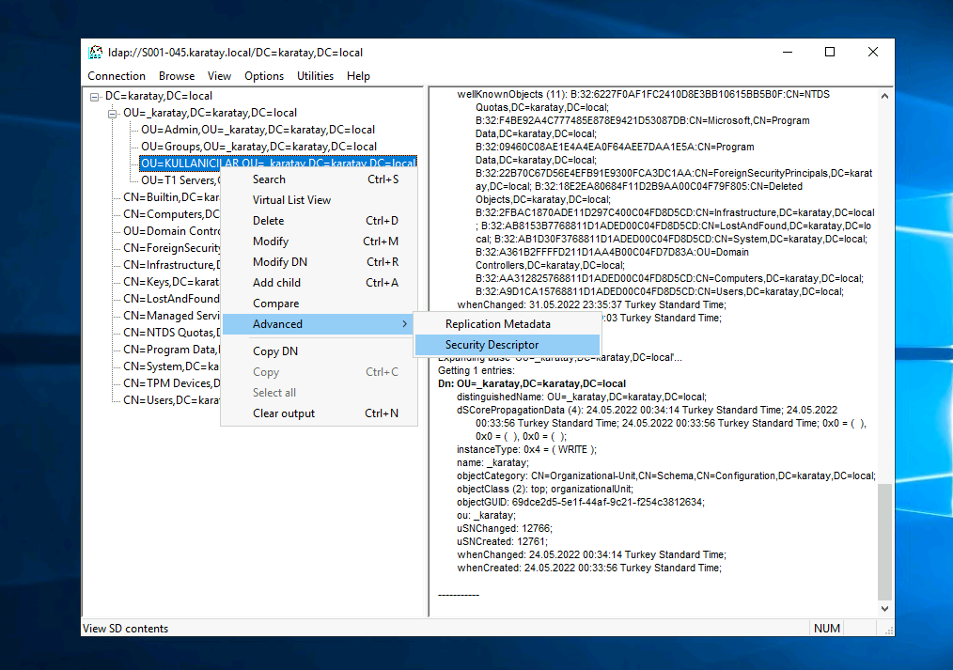This screenshot has width=953, height=670.
Task: Select CN=Computers tree item
Action: 171,214
